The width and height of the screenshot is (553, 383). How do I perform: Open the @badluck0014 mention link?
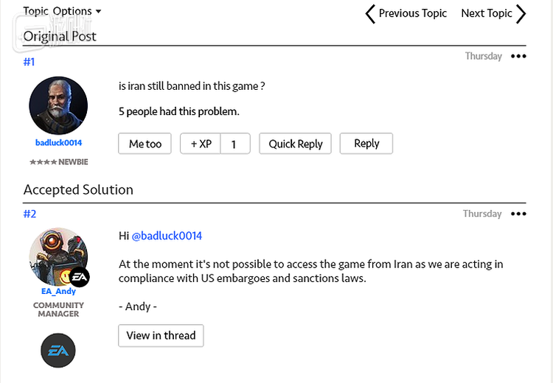pos(167,236)
